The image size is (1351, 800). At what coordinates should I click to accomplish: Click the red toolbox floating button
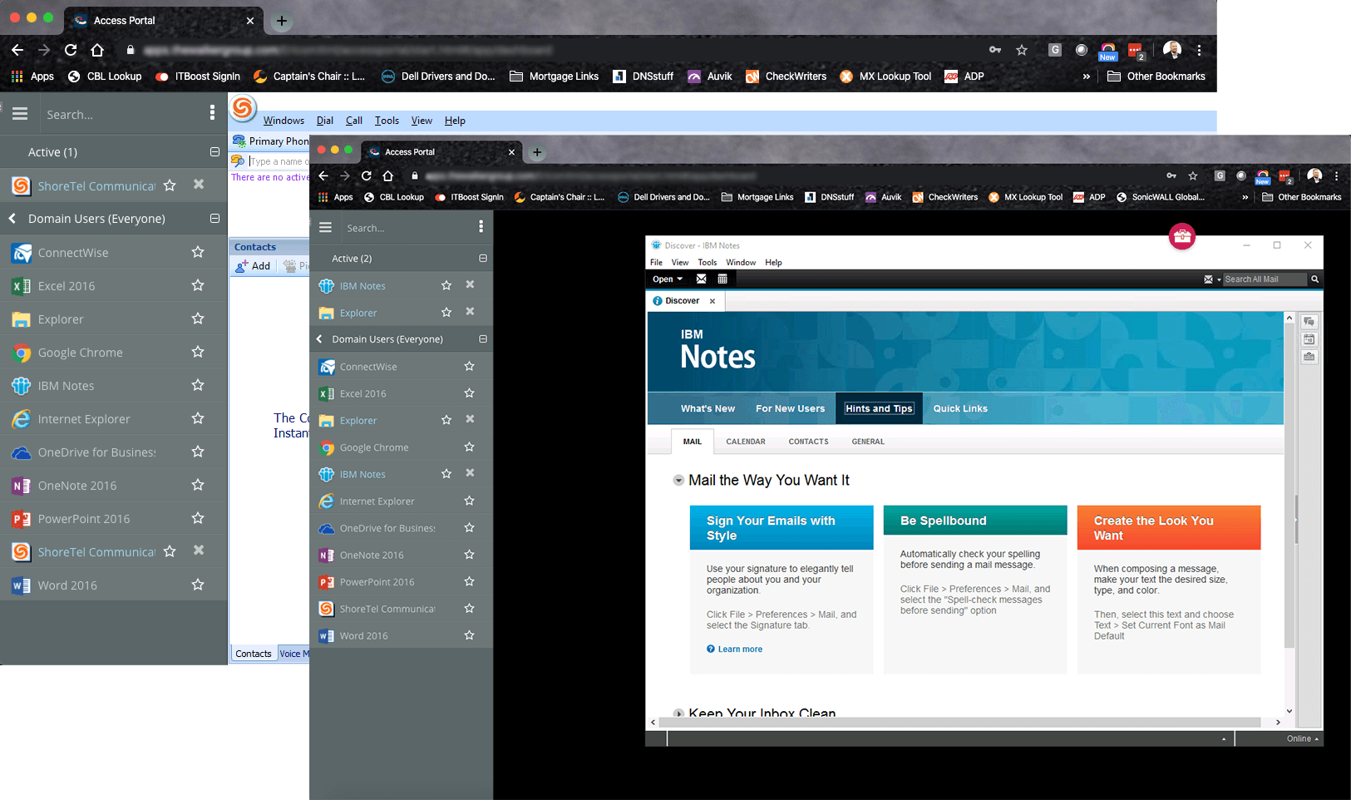(1181, 236)
